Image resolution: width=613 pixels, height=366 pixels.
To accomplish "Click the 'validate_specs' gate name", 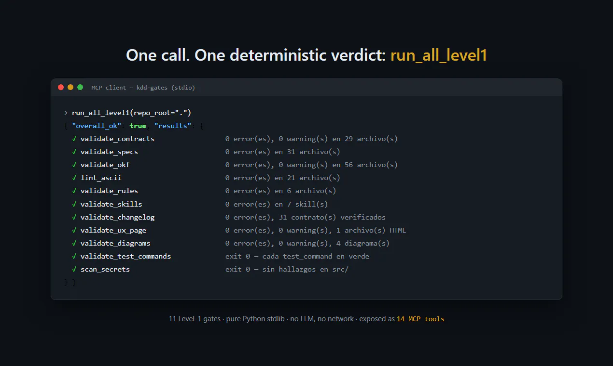I will (x=109, y=152).
